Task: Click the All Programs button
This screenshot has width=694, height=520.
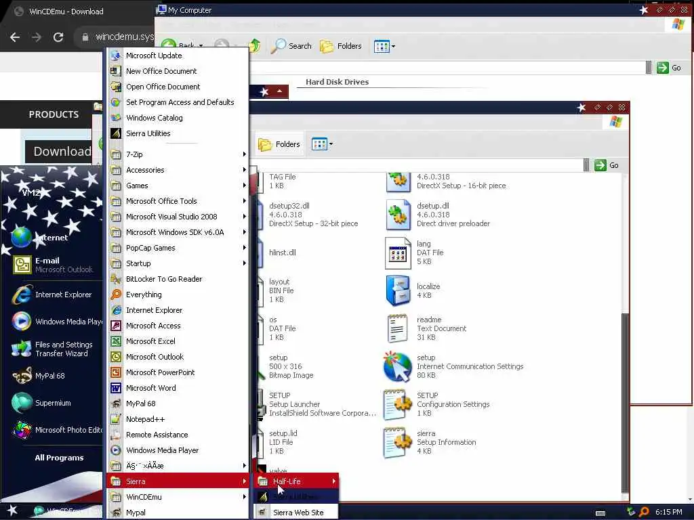Action: click(x=59, y=458)
